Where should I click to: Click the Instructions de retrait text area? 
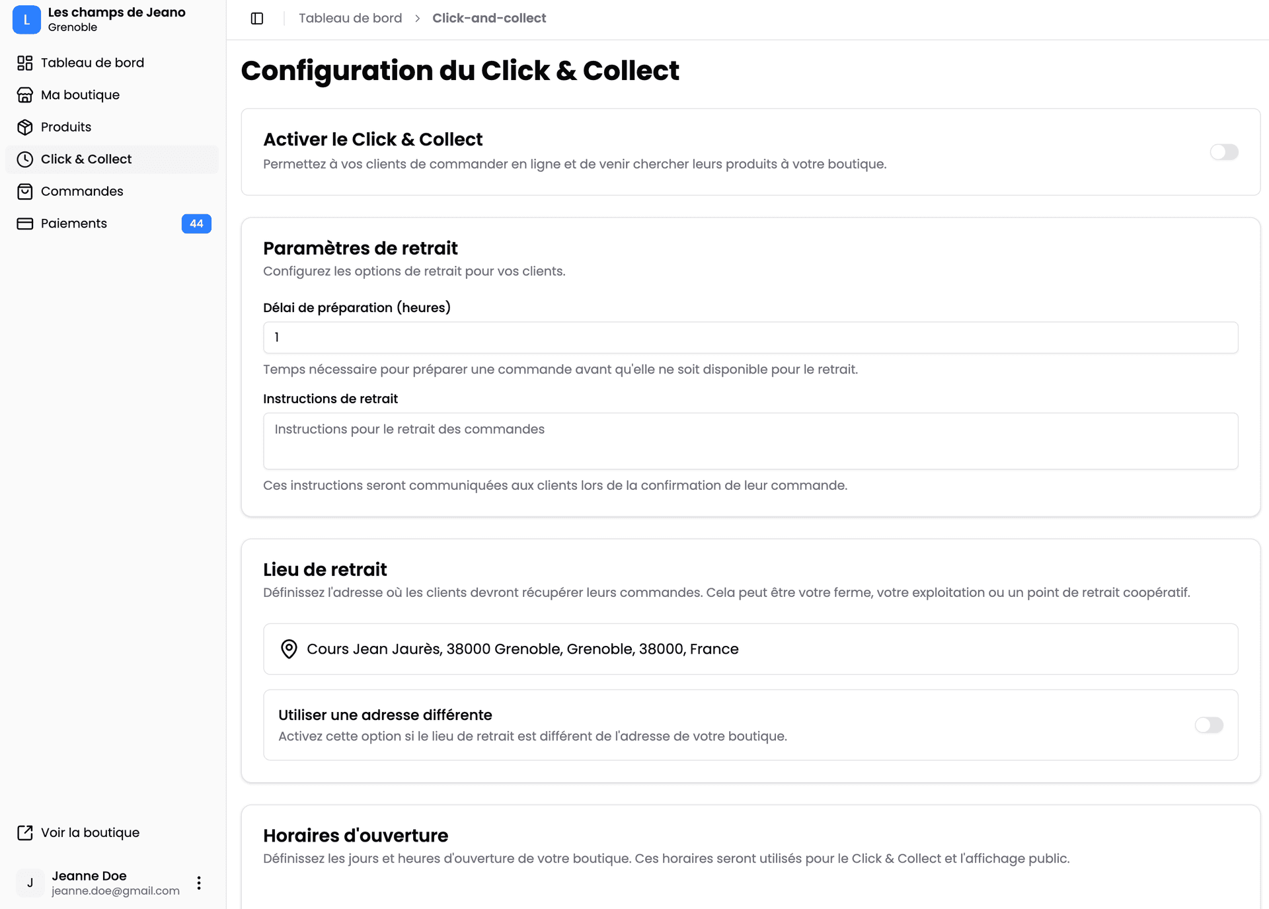coord(750,441)
